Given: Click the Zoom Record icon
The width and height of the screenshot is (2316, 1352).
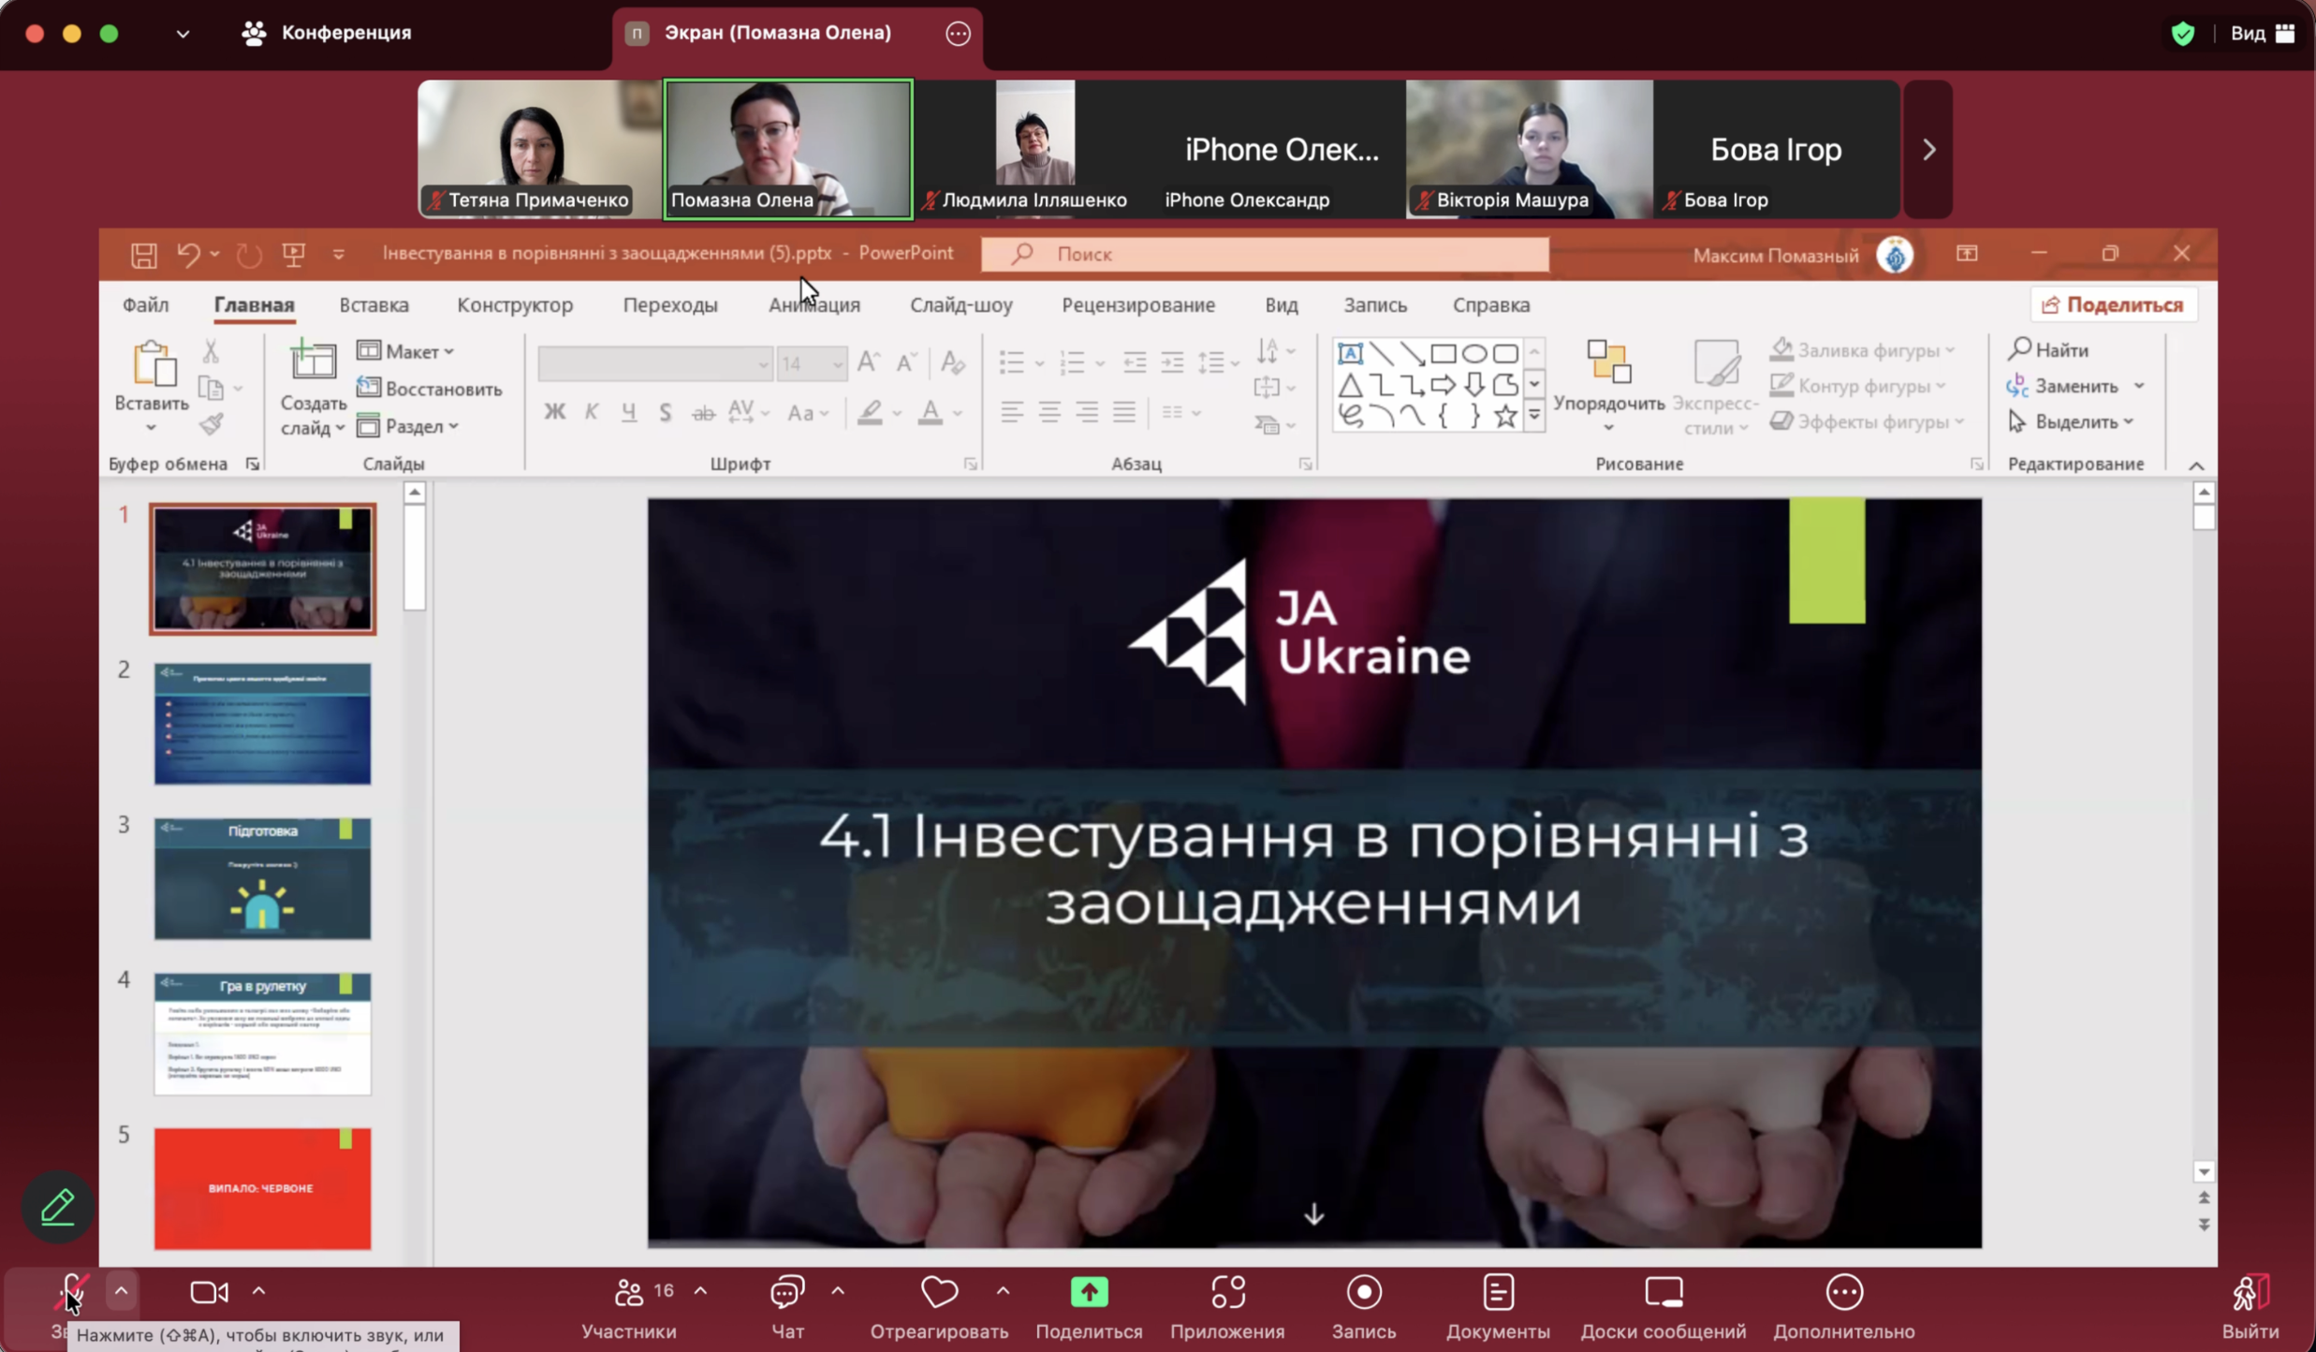Looking at the screenshot, I should 1363,1293.
